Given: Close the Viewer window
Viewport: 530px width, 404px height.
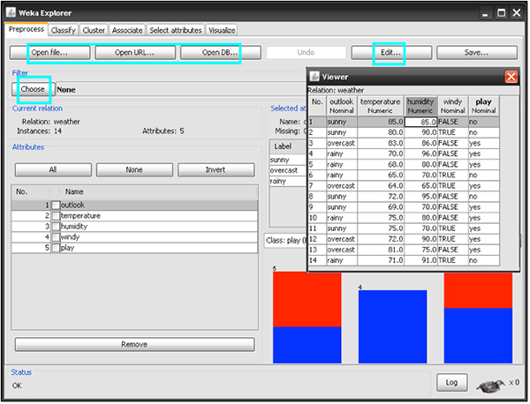Looking at the screenshot, I should click(511, 77).
